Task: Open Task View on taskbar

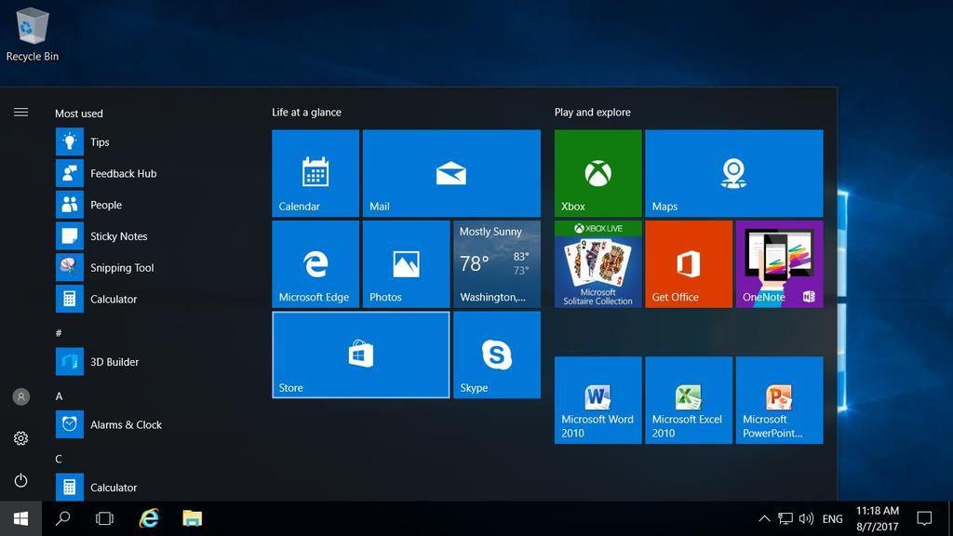Action: click(104, 518)
